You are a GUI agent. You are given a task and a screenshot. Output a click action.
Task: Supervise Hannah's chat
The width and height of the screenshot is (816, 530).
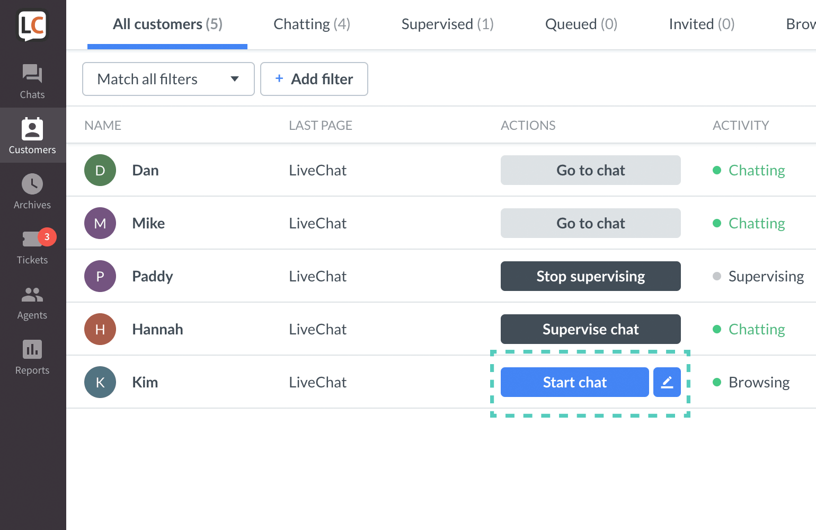(x=590, y=329)
